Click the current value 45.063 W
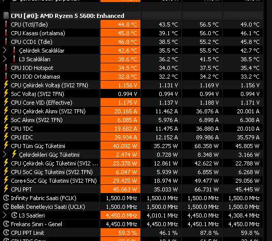 [x=125, y=189]
